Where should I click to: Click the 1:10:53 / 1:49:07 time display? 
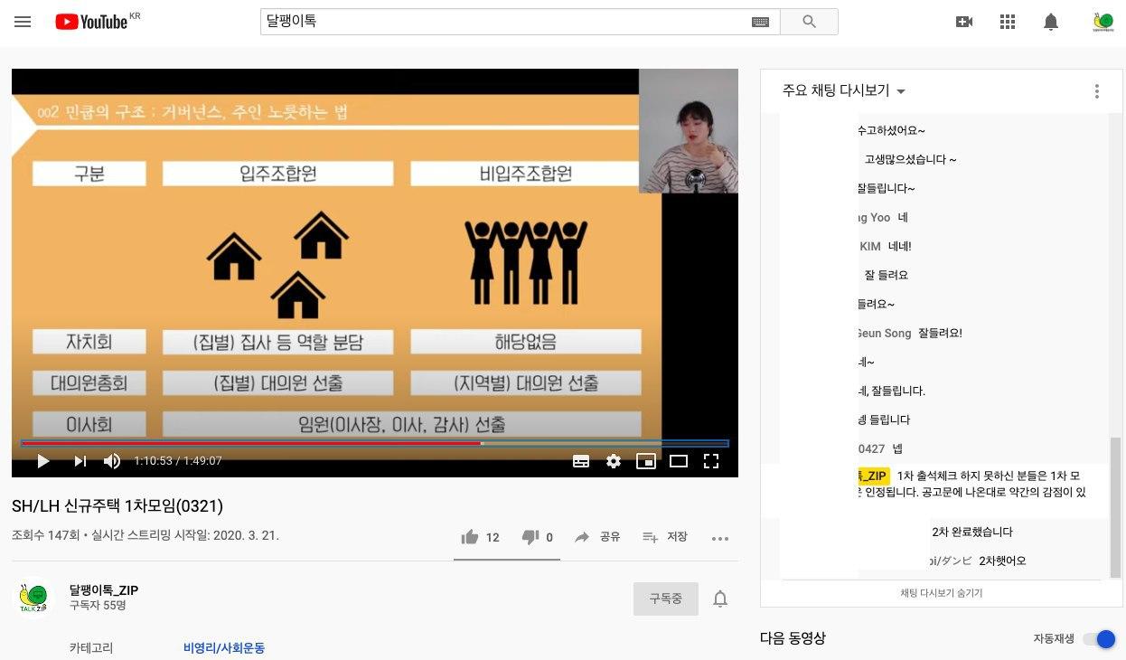pyautogui.click(x=178, y=461)
